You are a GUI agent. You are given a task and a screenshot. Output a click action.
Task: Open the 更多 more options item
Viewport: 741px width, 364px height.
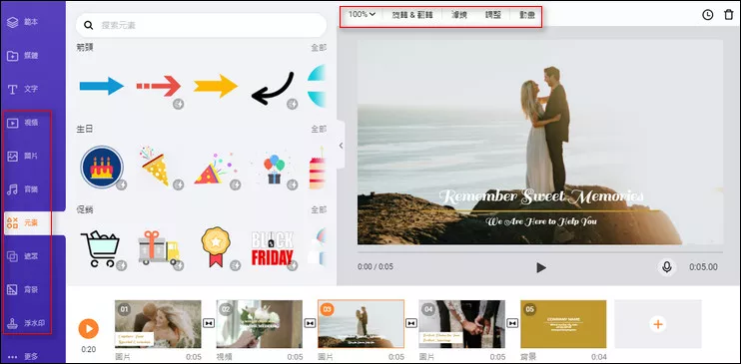point(23,356)
